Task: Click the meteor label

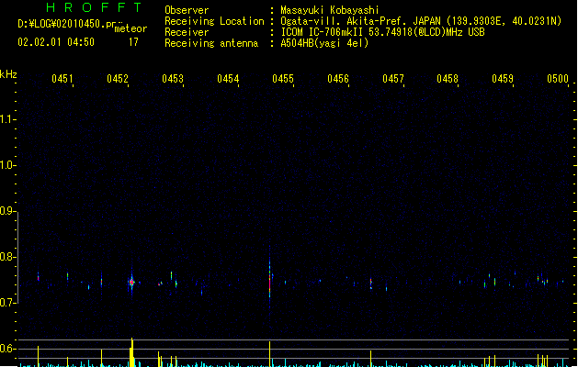Action: point(130,28)
